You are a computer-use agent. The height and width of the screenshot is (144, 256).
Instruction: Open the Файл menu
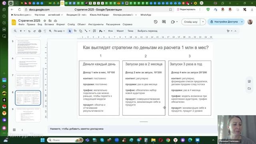click(x=21, y=24)
